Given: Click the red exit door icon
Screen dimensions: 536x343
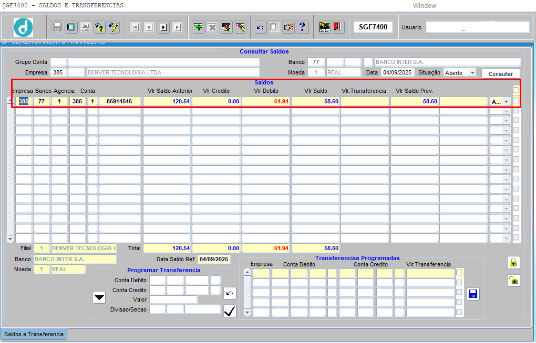Looking at the screenshot, I should point(337,27).
